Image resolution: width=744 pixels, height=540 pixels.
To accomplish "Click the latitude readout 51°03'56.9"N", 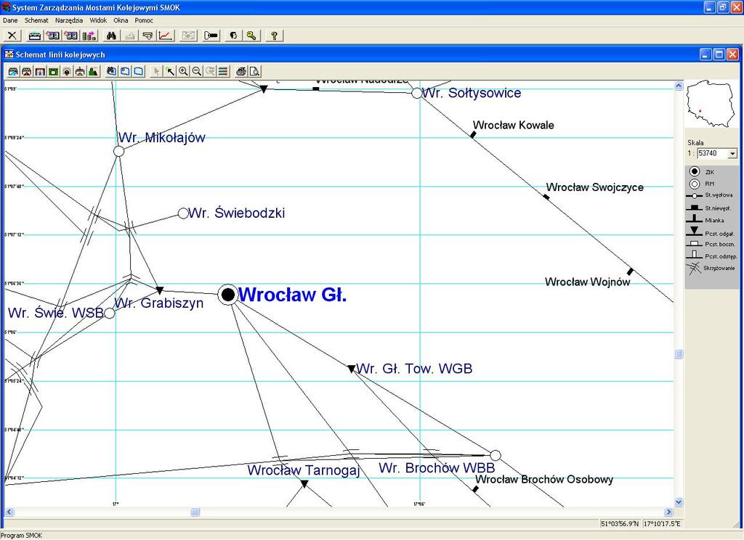I will pyautogui.click(x=620, y=524).
